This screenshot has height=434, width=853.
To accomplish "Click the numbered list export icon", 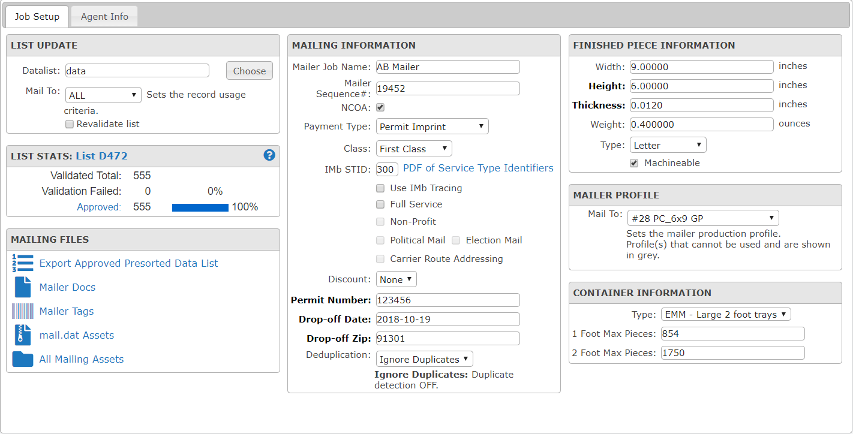I will click(x=23, y=263).
